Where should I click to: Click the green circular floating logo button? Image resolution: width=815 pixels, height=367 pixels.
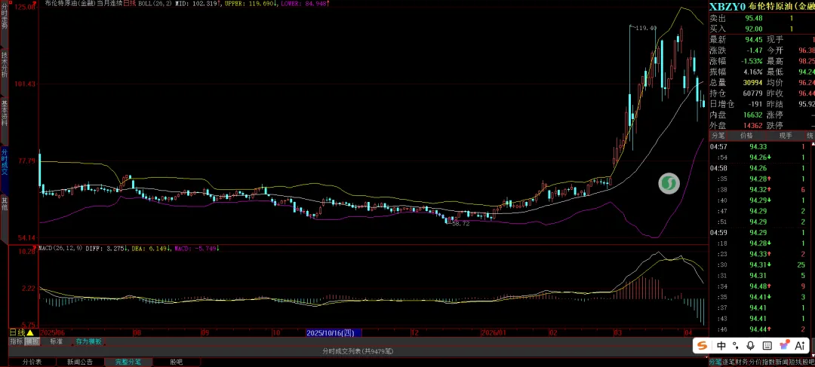click(669, 184)
